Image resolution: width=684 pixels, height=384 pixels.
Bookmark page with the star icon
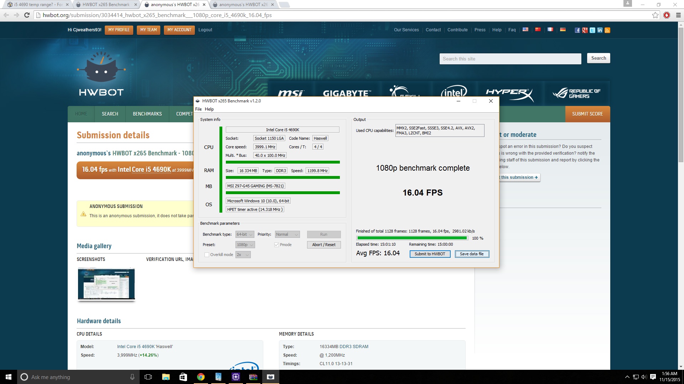655,15
